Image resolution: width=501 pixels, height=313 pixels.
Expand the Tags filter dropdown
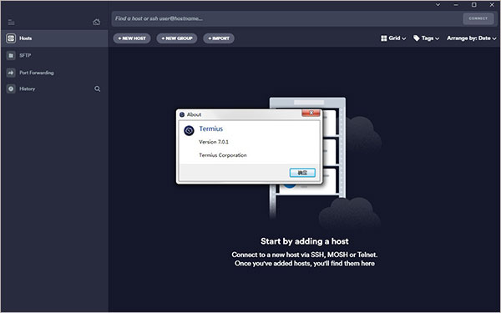click(426, 38)
